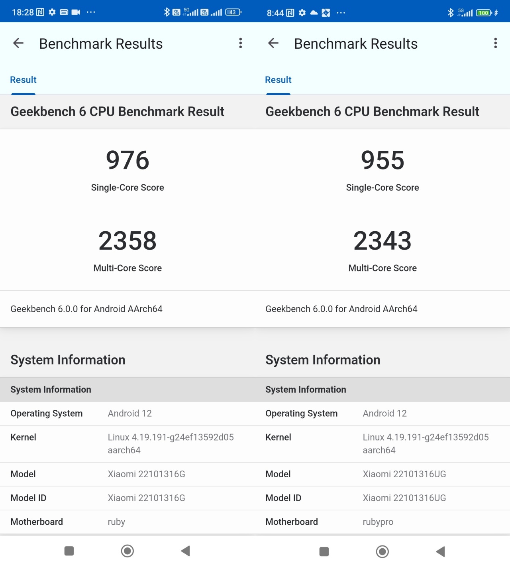Tap time 8:44 in right status bar

click(275, 13)
